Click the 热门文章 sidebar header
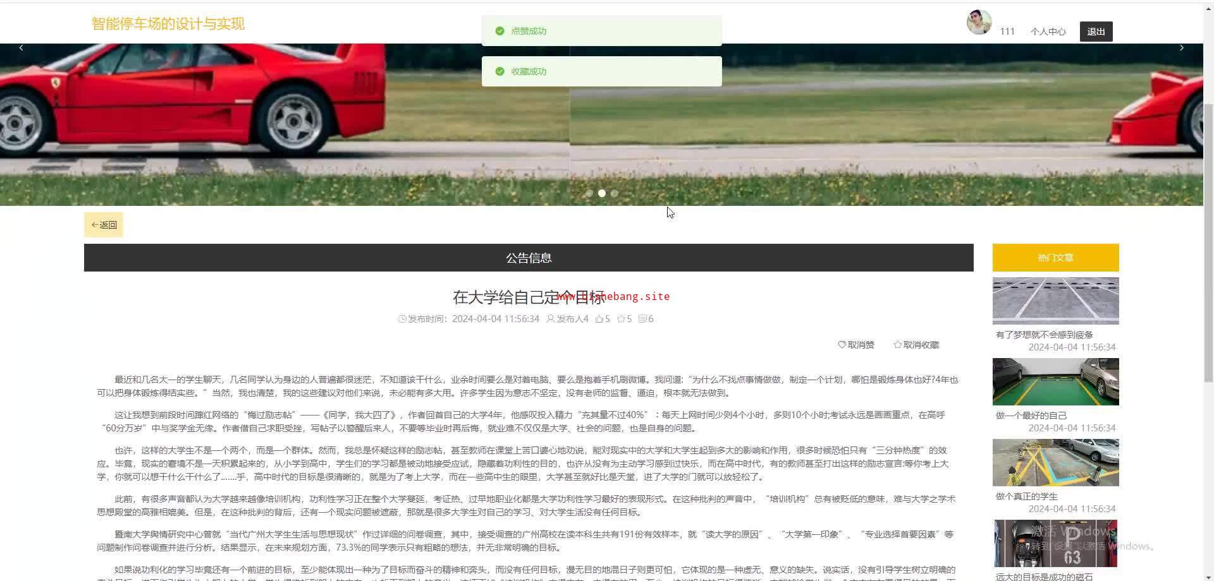The height and width of the screenshot is (581, 1214). click(1056, 258)
